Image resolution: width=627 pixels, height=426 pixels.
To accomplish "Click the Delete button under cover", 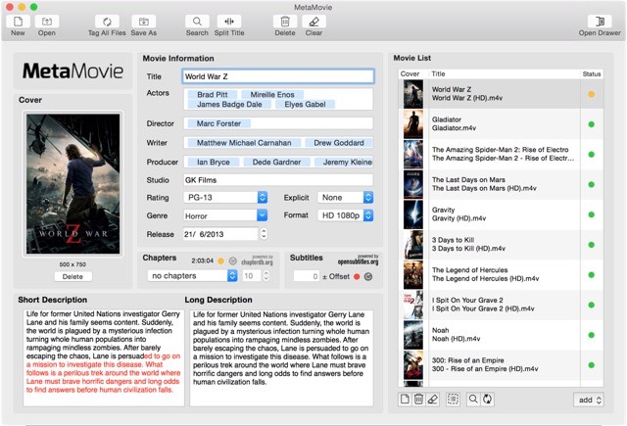I will click(x=72, y=276).
